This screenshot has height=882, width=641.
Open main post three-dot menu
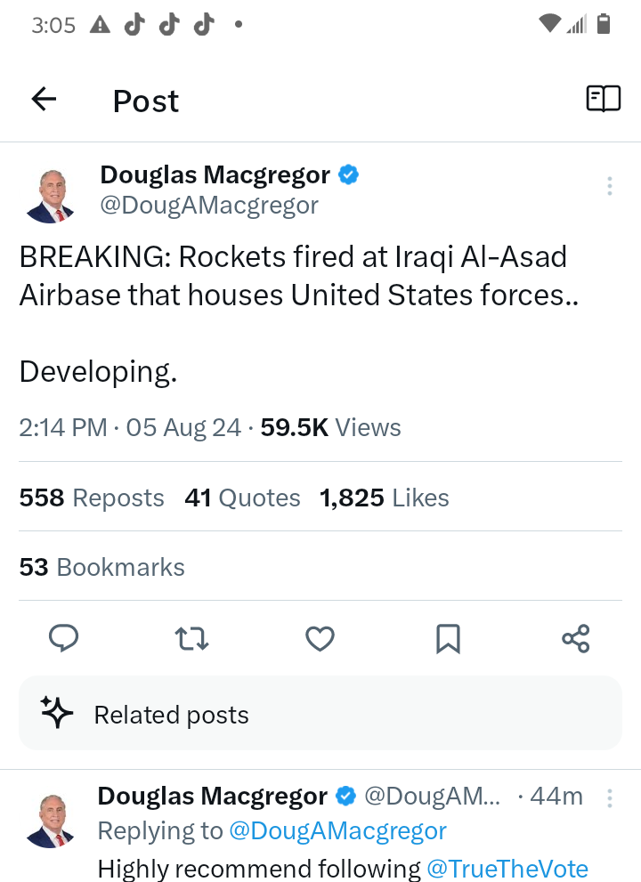point(610,186)
